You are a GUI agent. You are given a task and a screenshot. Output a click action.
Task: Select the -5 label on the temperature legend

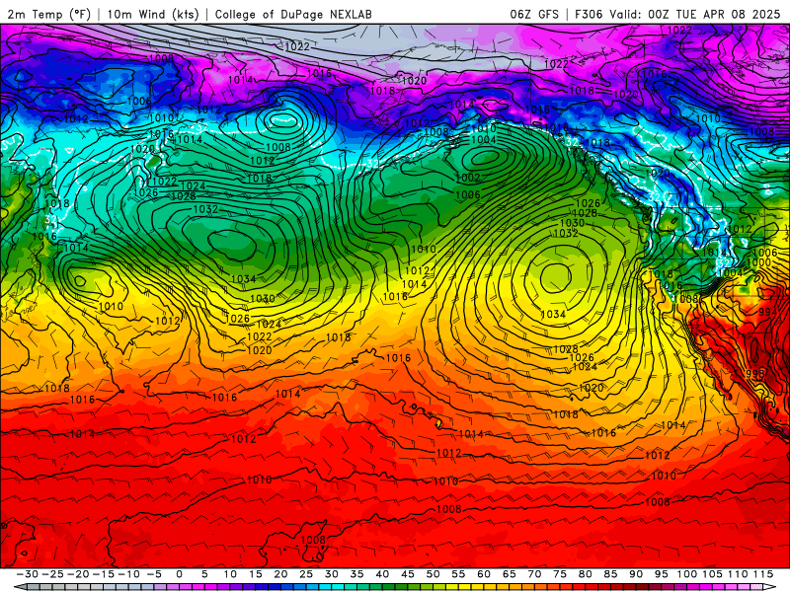(x=154, y=574)
